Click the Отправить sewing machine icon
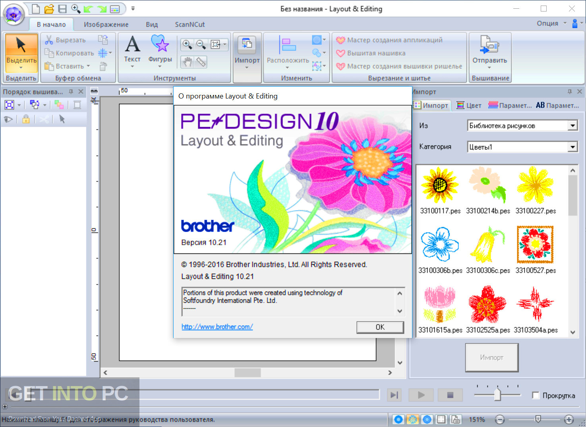The width and height of the screenshot is (586, 427). click(x=489, y=44)
